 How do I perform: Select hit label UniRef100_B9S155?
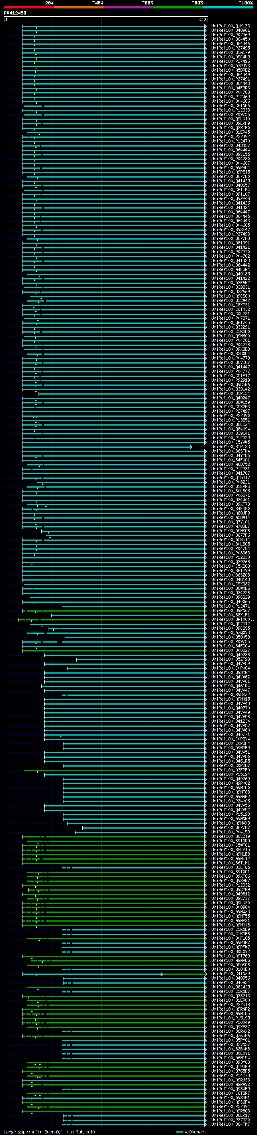pos(230,154)
